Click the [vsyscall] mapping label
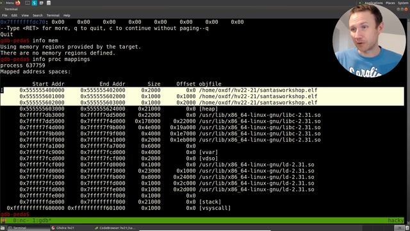The image size is (410, 231). click(215, 208)
